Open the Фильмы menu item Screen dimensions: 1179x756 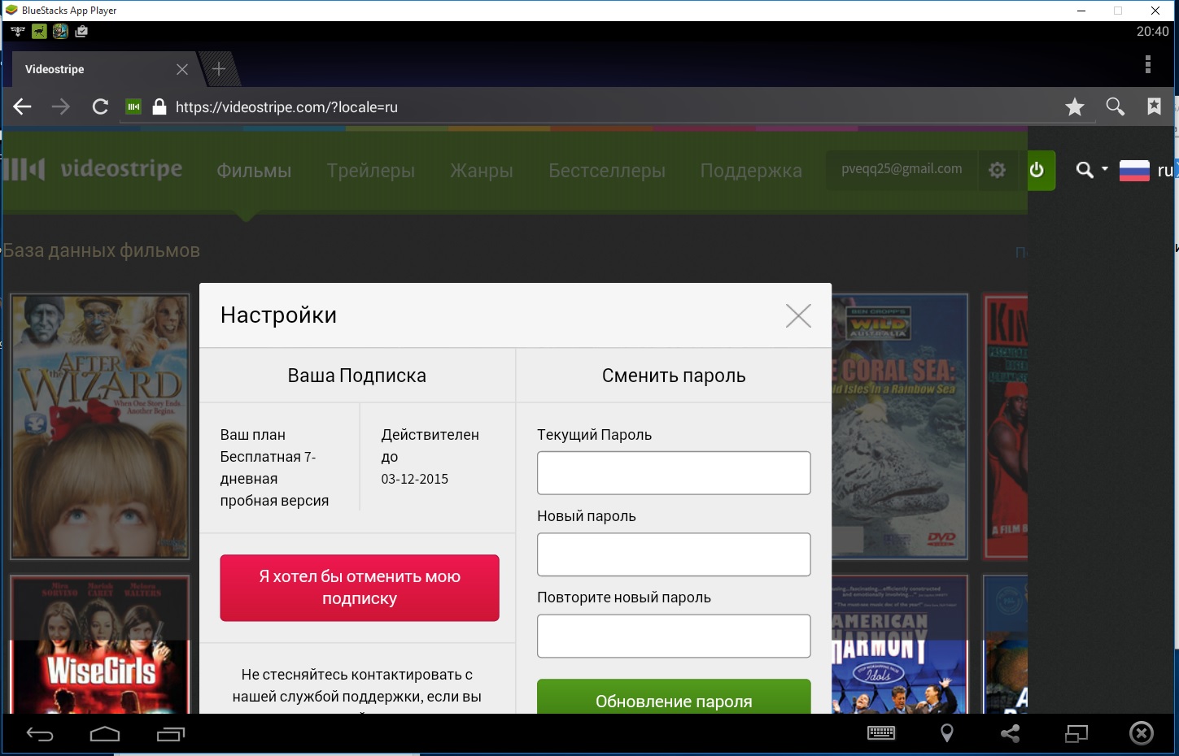[x=254, y=171]
